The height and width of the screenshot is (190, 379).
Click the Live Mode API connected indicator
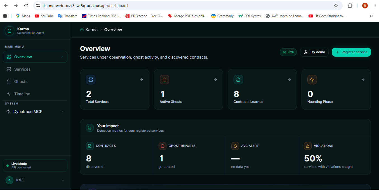click(35, 165)
